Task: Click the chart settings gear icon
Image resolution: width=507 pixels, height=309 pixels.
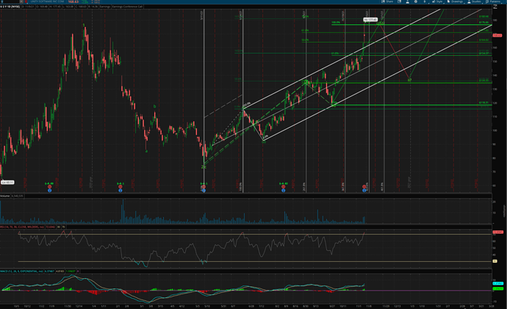Action: [416, 3]
